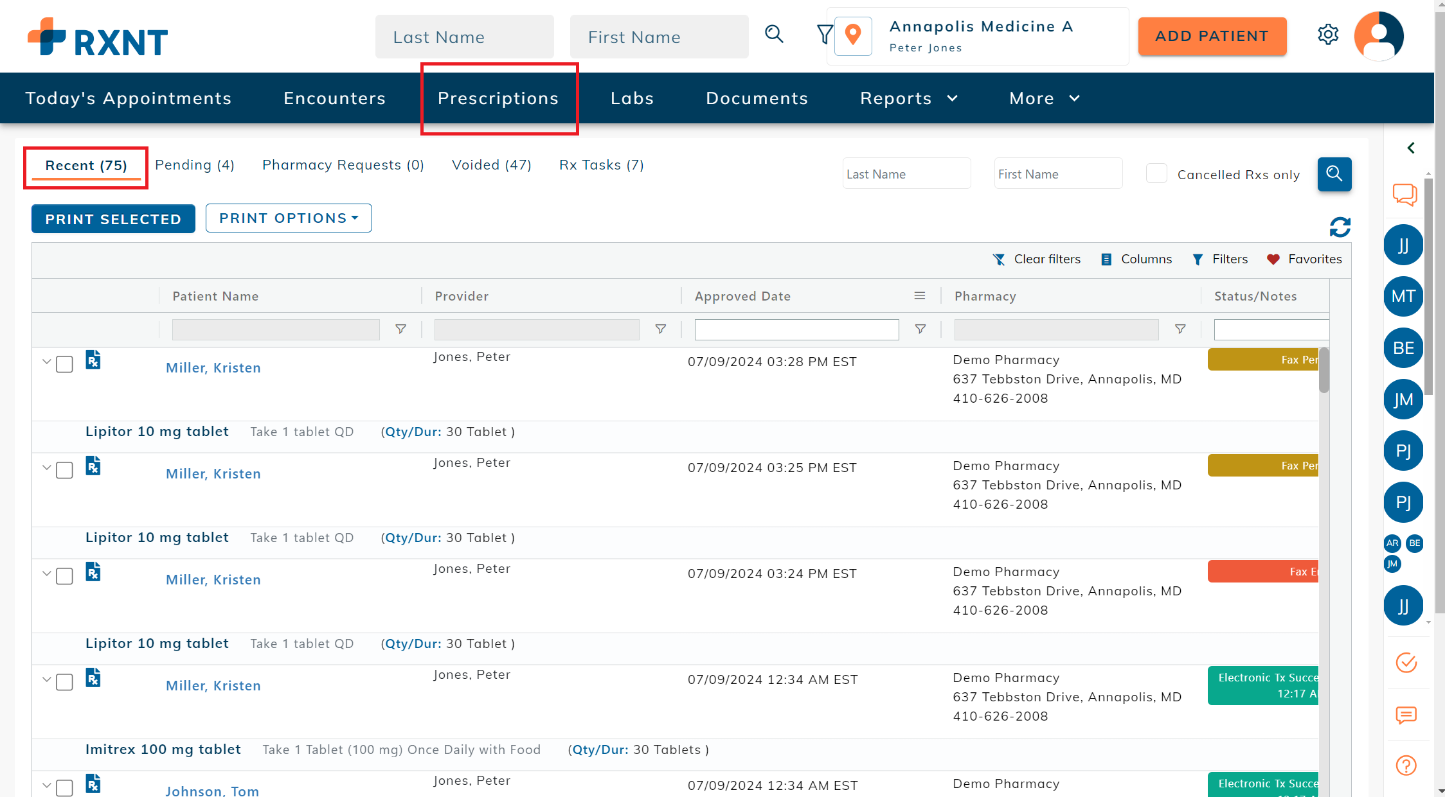The width and height of the screenshot is (1445, 797).
Task: Click the refresh icon above the grid
Action: 1340,227
